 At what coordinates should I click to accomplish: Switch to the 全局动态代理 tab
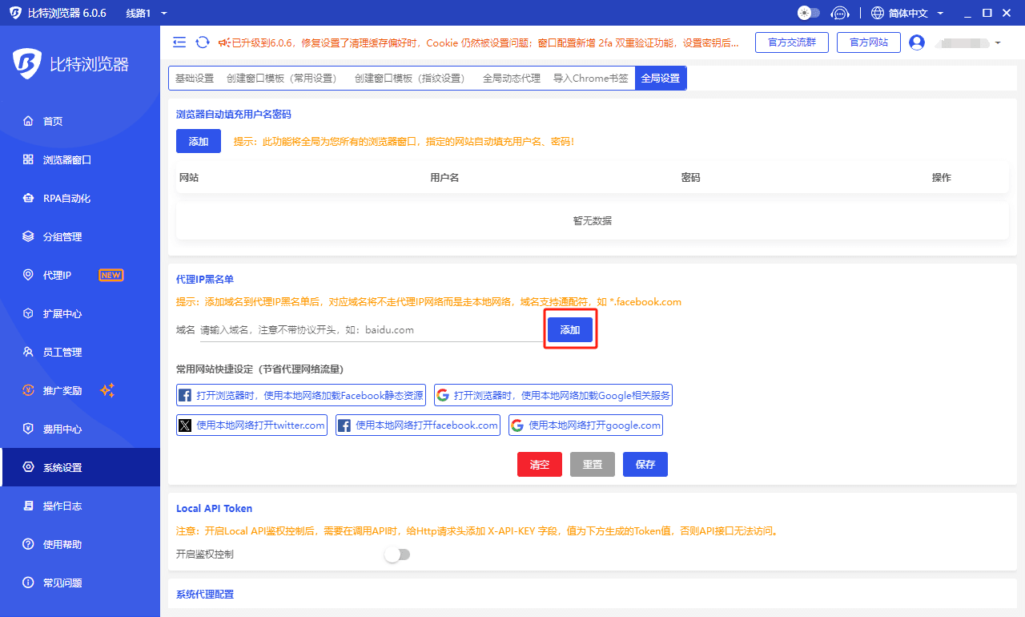(512, 78)
